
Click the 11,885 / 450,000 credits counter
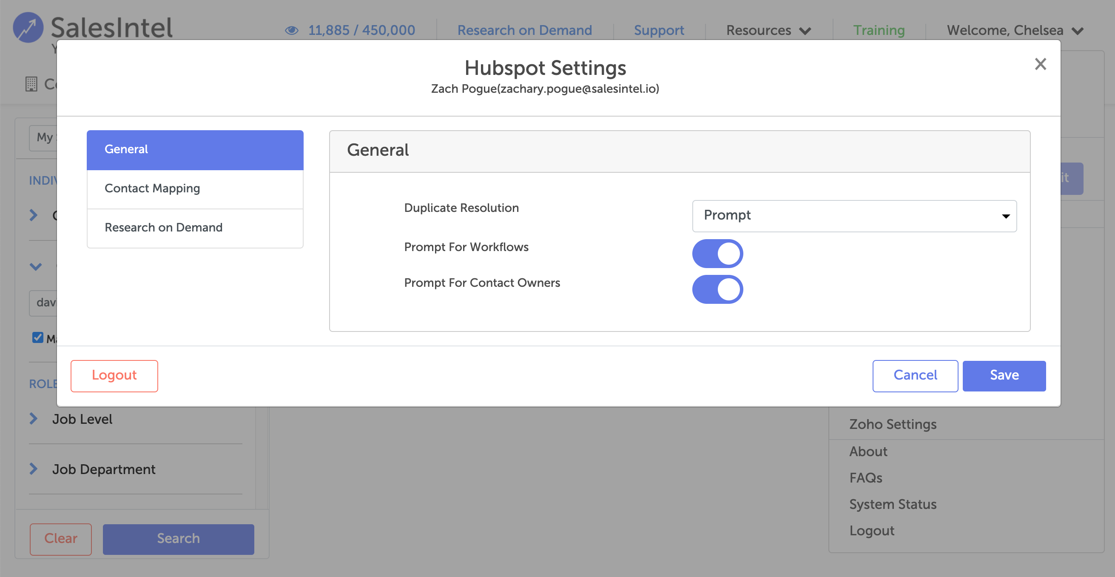[361, 30]
